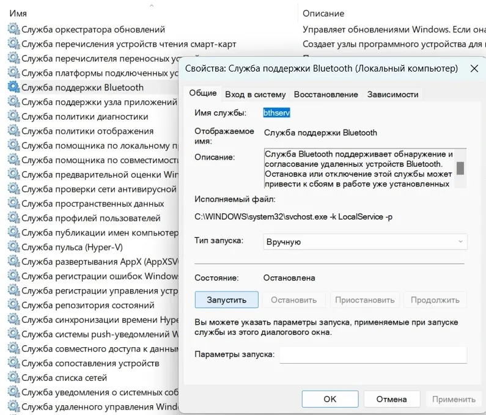Click gear icon of Служба регистрации ошибок Windows

coord(13,276)
